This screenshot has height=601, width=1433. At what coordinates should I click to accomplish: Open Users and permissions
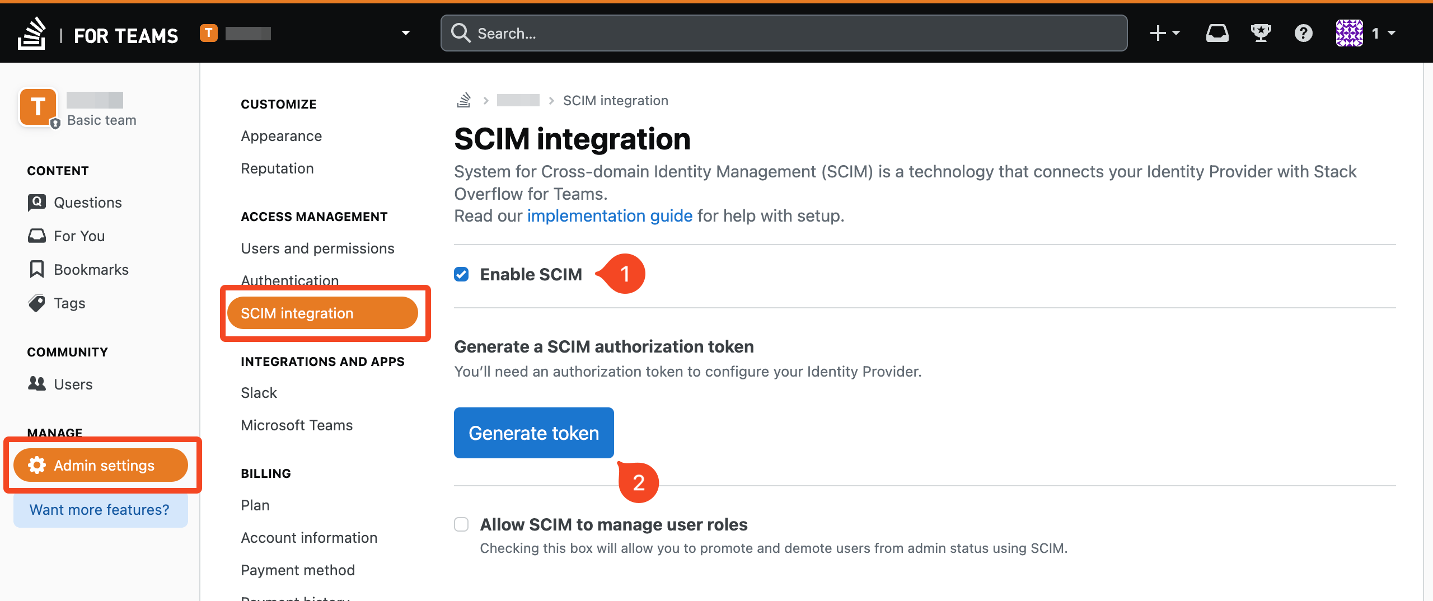coord(317,248)
